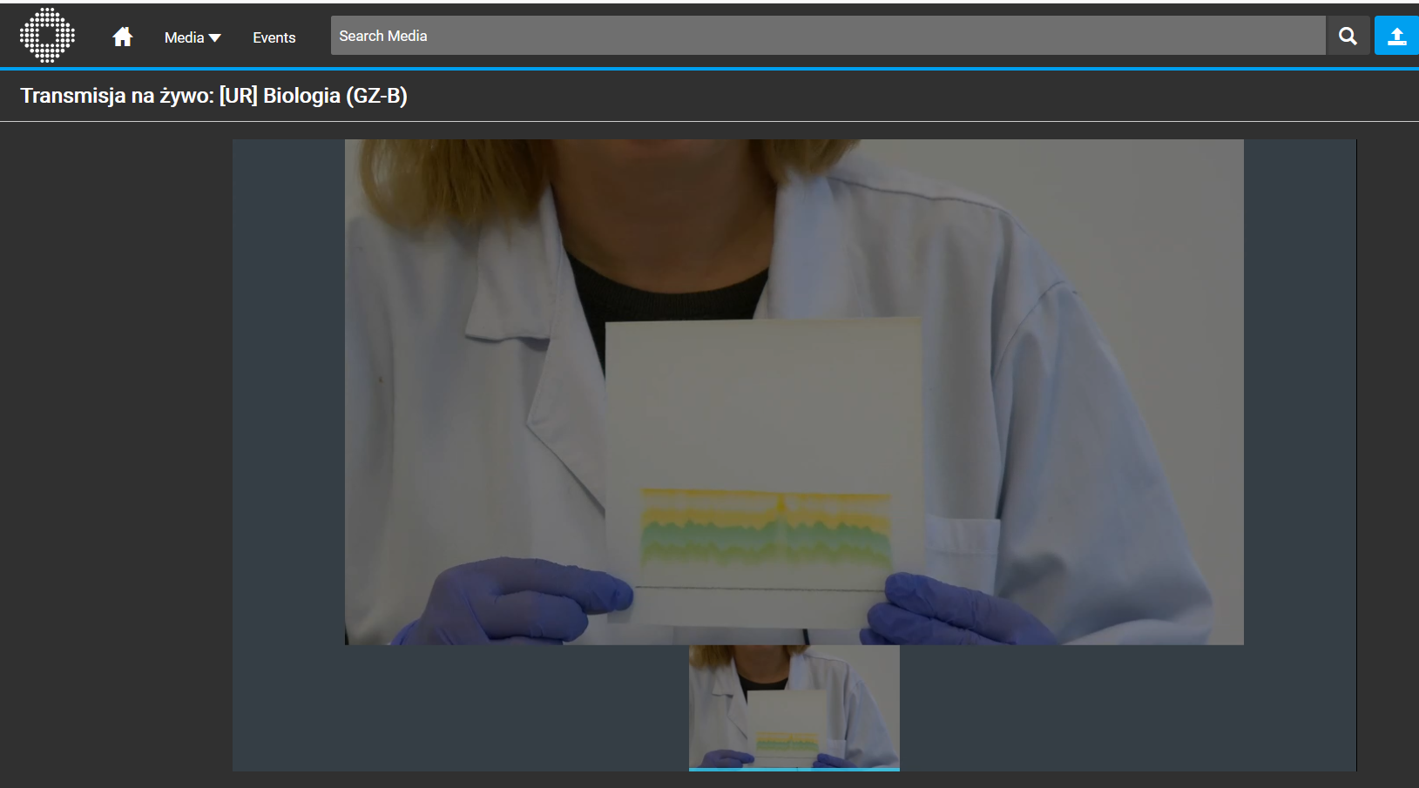1419x788 pixels.
Task: Click the blue upload button
Action: click(x=1396, y=36)
